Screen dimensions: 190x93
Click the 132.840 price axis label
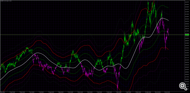click(187, 53)
